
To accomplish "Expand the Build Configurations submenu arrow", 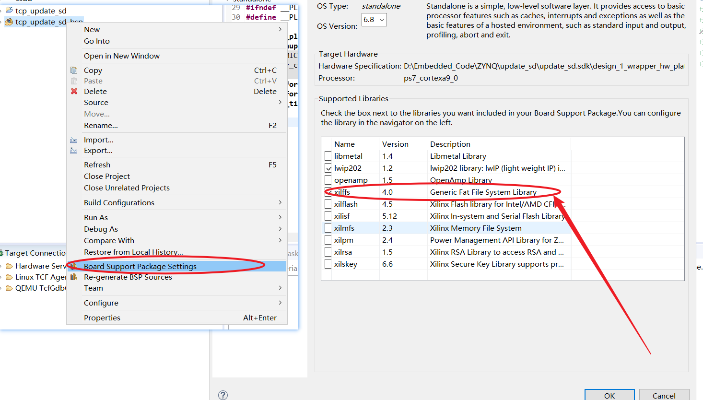I will click(280, 202).
